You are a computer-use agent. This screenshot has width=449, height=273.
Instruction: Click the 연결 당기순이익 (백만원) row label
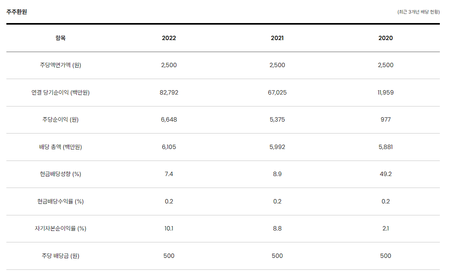click(x=61, y=93)
